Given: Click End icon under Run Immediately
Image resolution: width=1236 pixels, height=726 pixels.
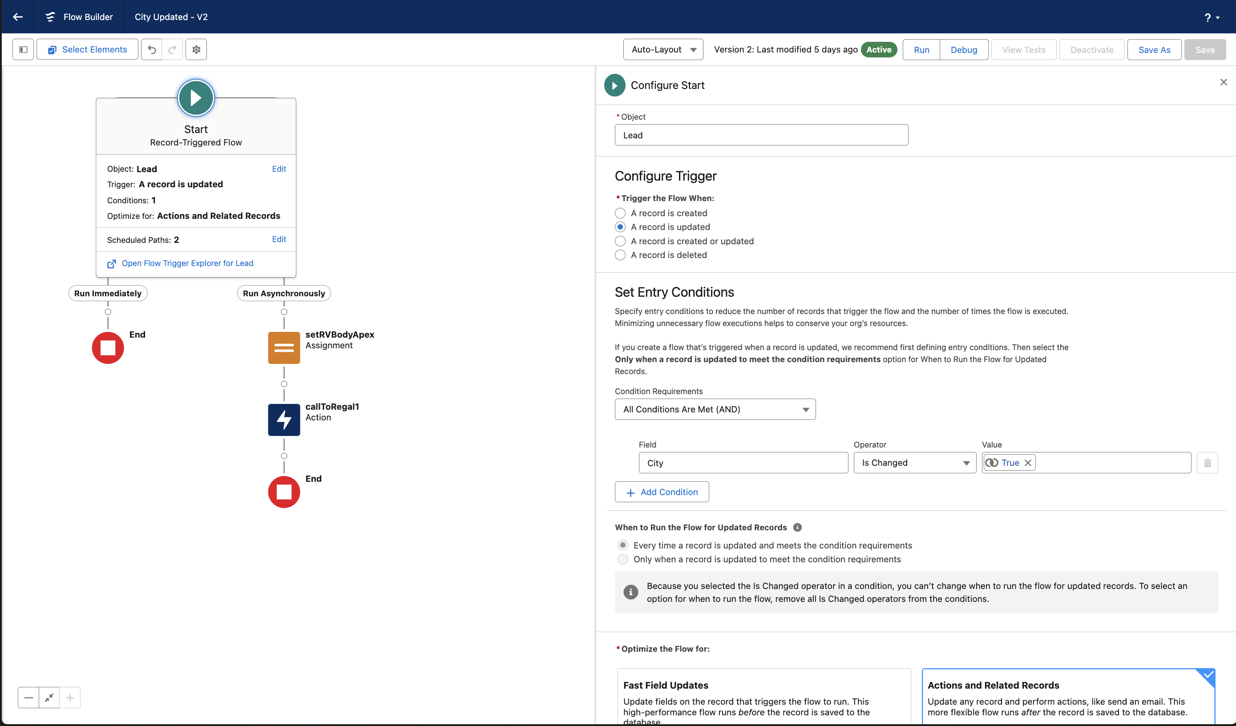Looking at the screenshot, I should (x=108, y=348).
